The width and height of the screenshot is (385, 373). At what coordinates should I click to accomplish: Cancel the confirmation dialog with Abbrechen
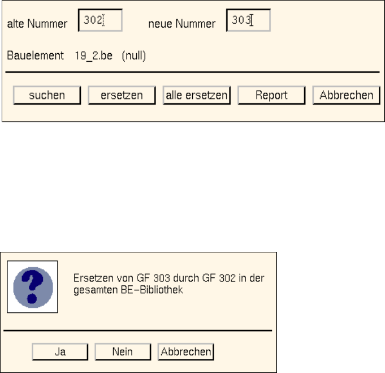[x=186, y=352]
